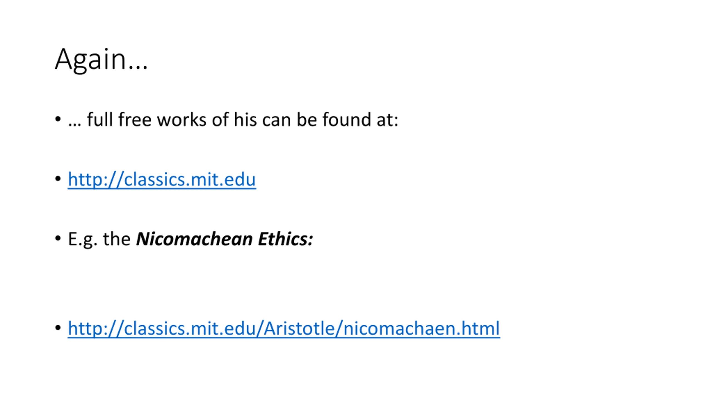Click "nicomachaen.html" portion of the URL
Viewport: 712px width, 400px height.
(422, 328)
